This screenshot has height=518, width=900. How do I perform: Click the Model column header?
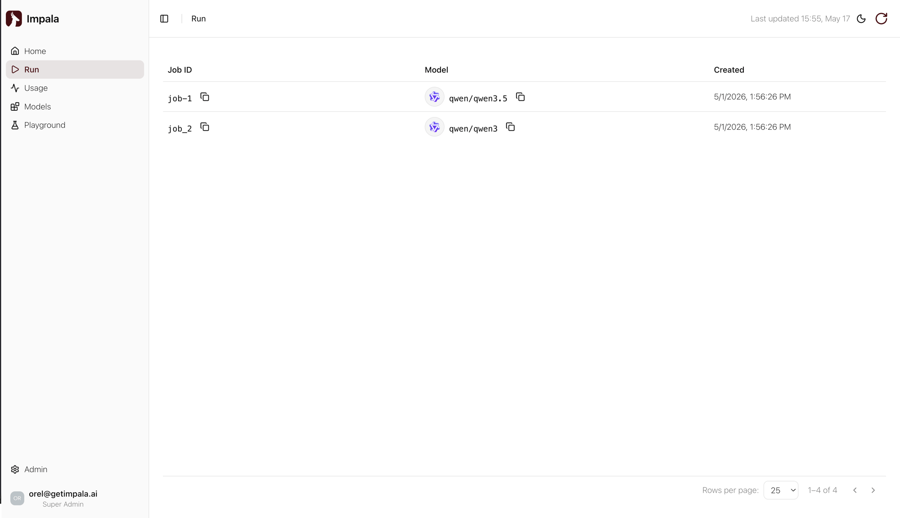[x=436, y=70]
